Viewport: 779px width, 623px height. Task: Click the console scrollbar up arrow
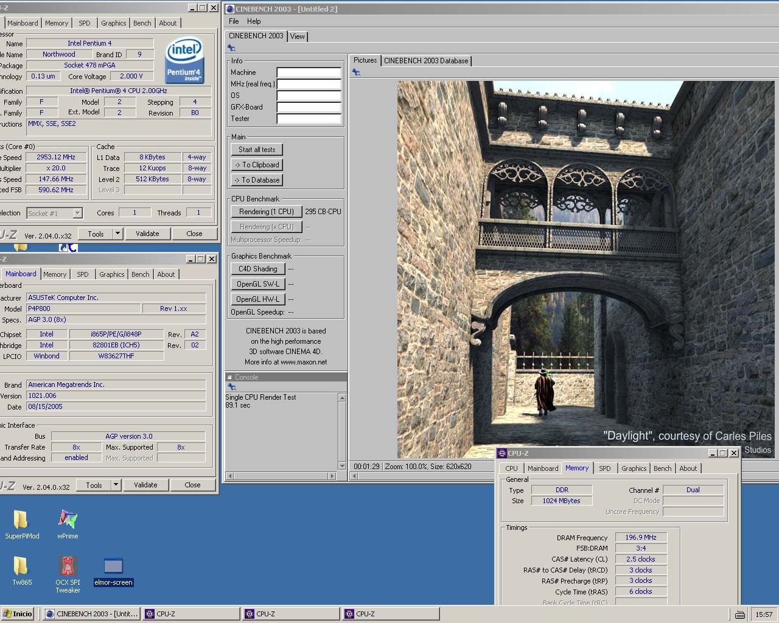pyautogui.click(x=342, y=397)
